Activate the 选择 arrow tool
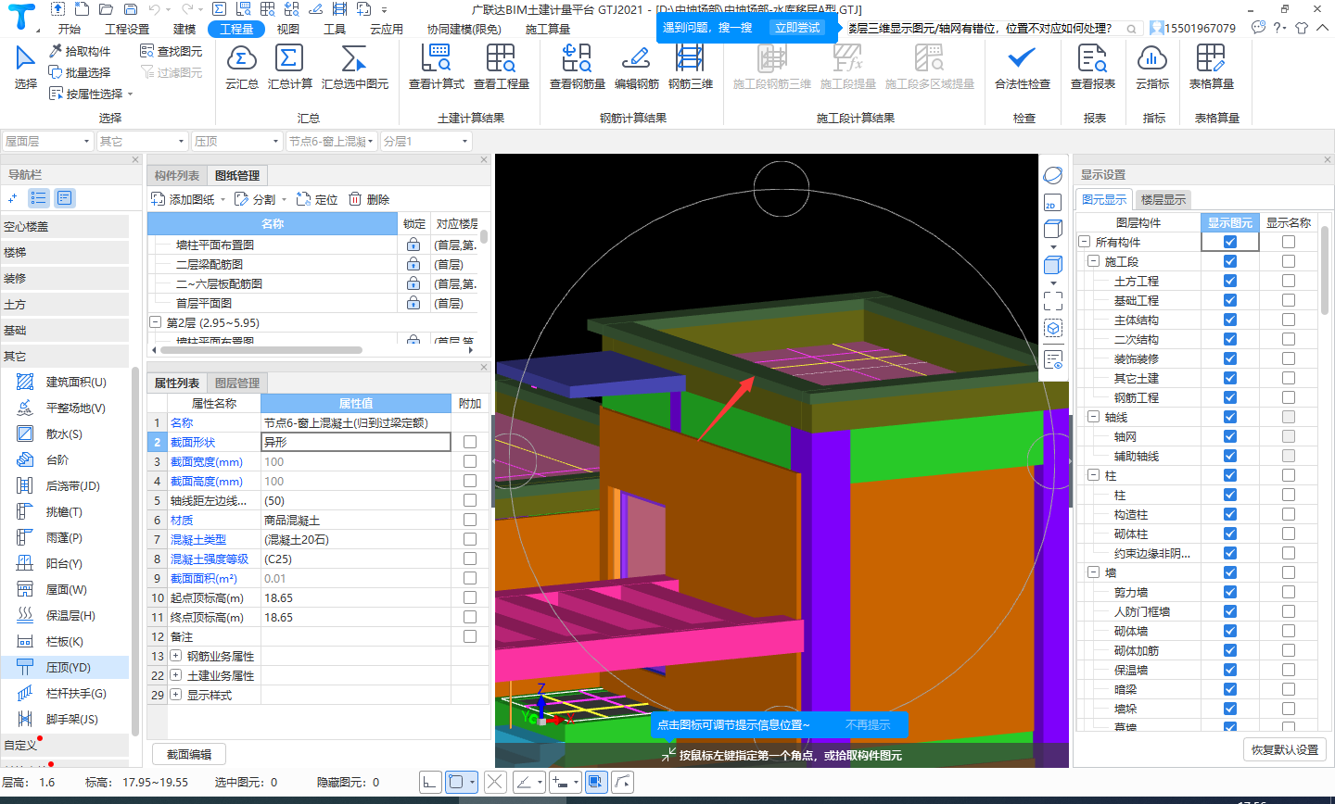This screenshot has width=1335, height=804. pos(25,67)
